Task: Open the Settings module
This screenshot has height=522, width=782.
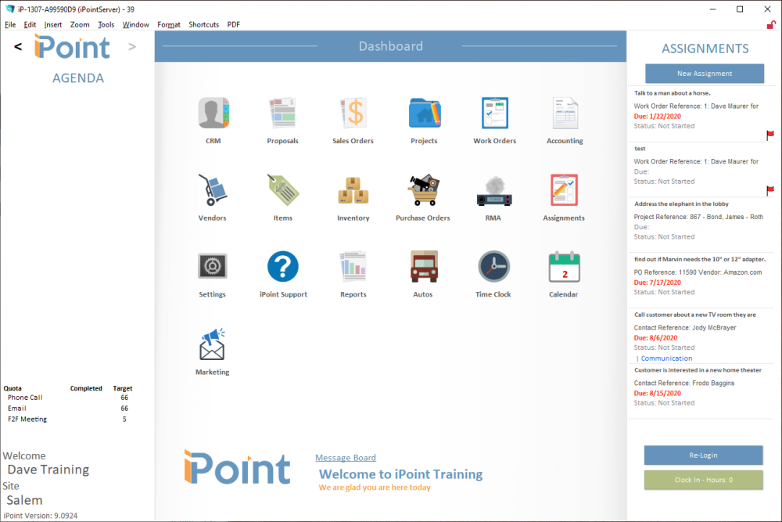Action: tap(212, 266)
